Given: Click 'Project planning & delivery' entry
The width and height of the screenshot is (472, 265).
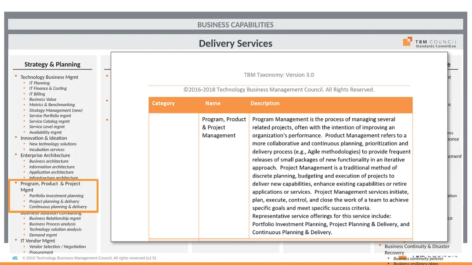Looking at the screenshot, I should click(54, 202).
